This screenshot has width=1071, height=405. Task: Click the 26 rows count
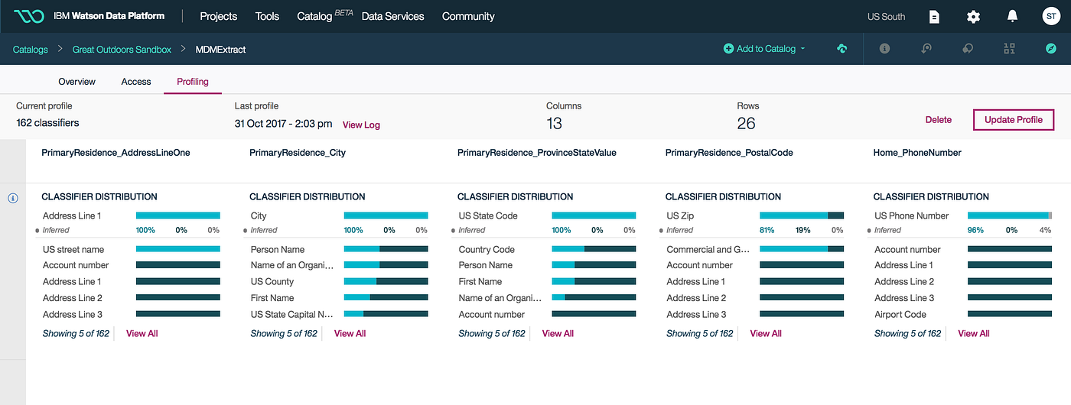746,123
